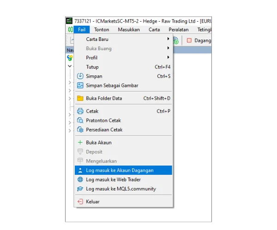Open the Carta menu in menu bar
This screenshot has width=277, height=230.
click(154, 30)
